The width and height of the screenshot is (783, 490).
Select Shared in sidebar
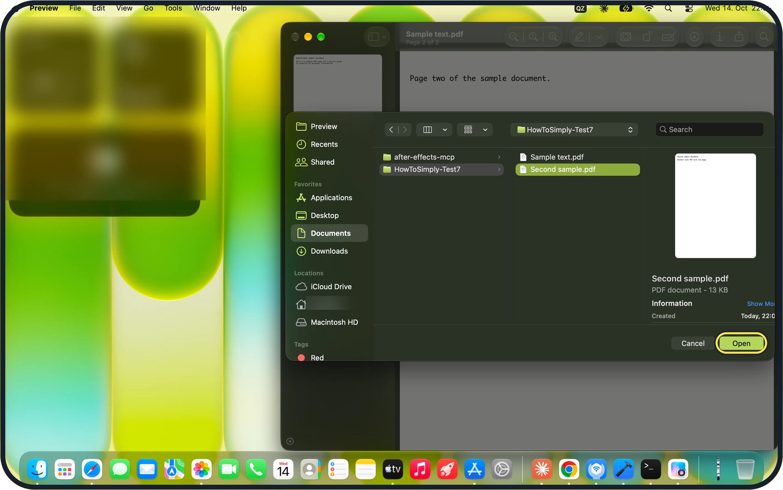tap(329, 162)
